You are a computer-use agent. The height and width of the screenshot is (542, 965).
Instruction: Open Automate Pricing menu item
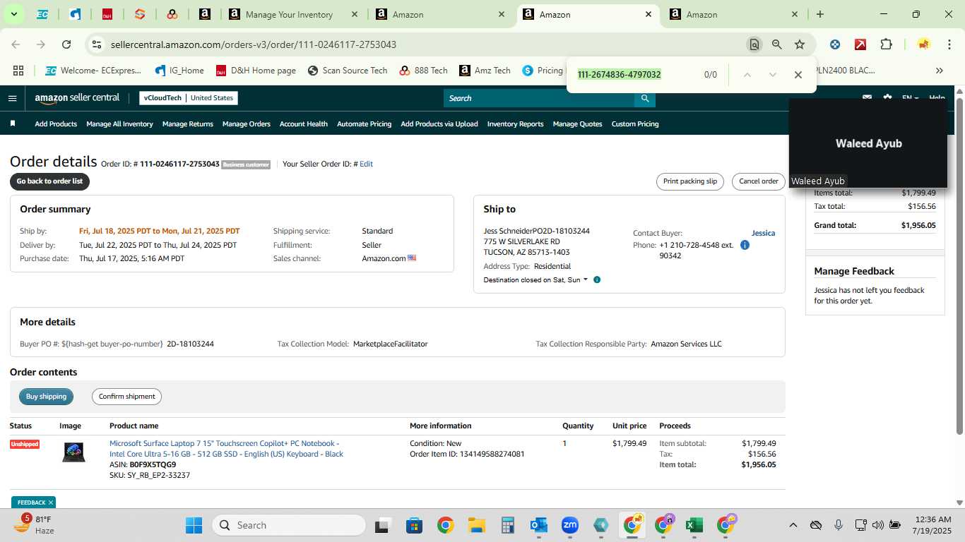(x=364, y=124)
